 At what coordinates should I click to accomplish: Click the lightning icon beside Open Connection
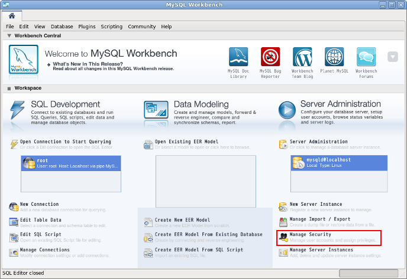14,144
